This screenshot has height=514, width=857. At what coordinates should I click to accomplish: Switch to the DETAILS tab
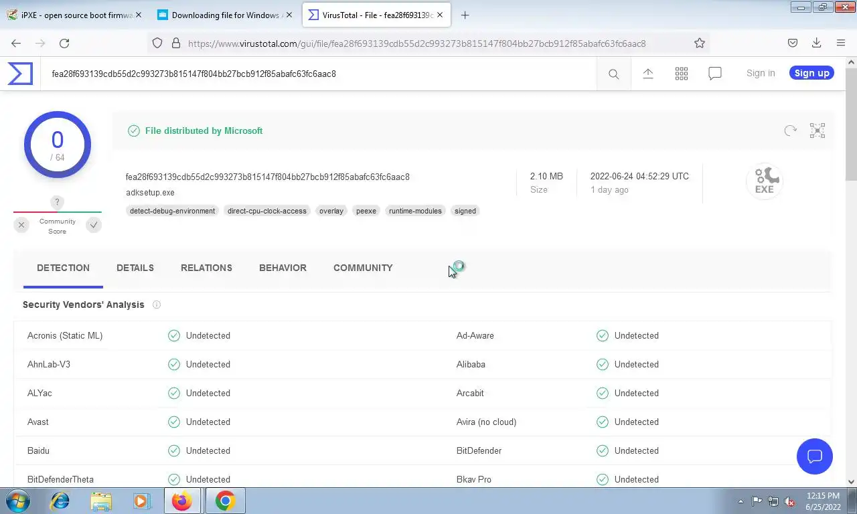coord(135,268)
